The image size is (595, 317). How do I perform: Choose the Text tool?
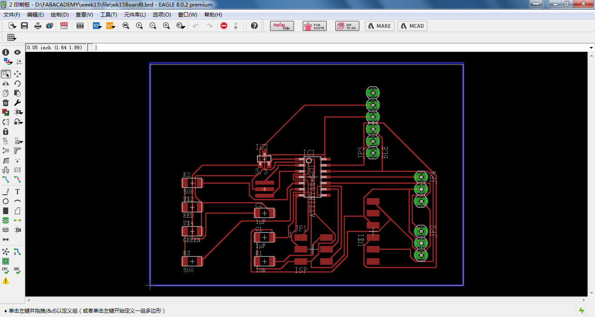[x=17, y=192]
